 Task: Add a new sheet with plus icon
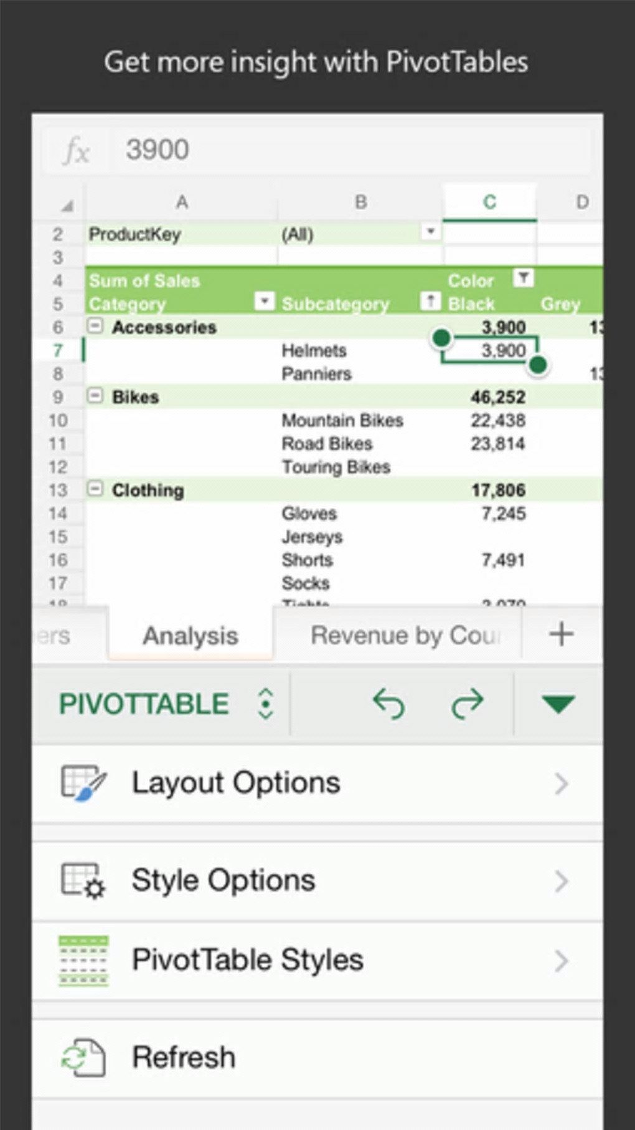(x=561, y=634)
